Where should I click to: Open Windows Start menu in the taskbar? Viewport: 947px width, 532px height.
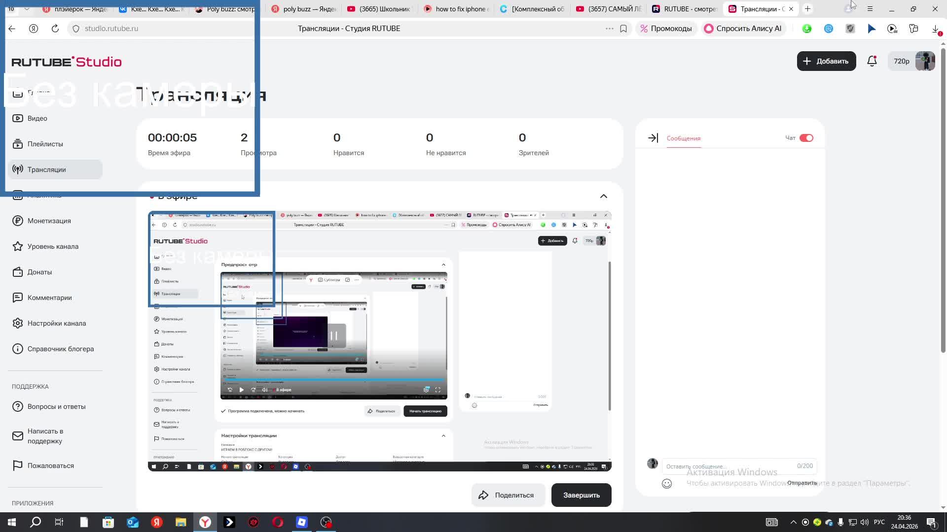(12, 522)
